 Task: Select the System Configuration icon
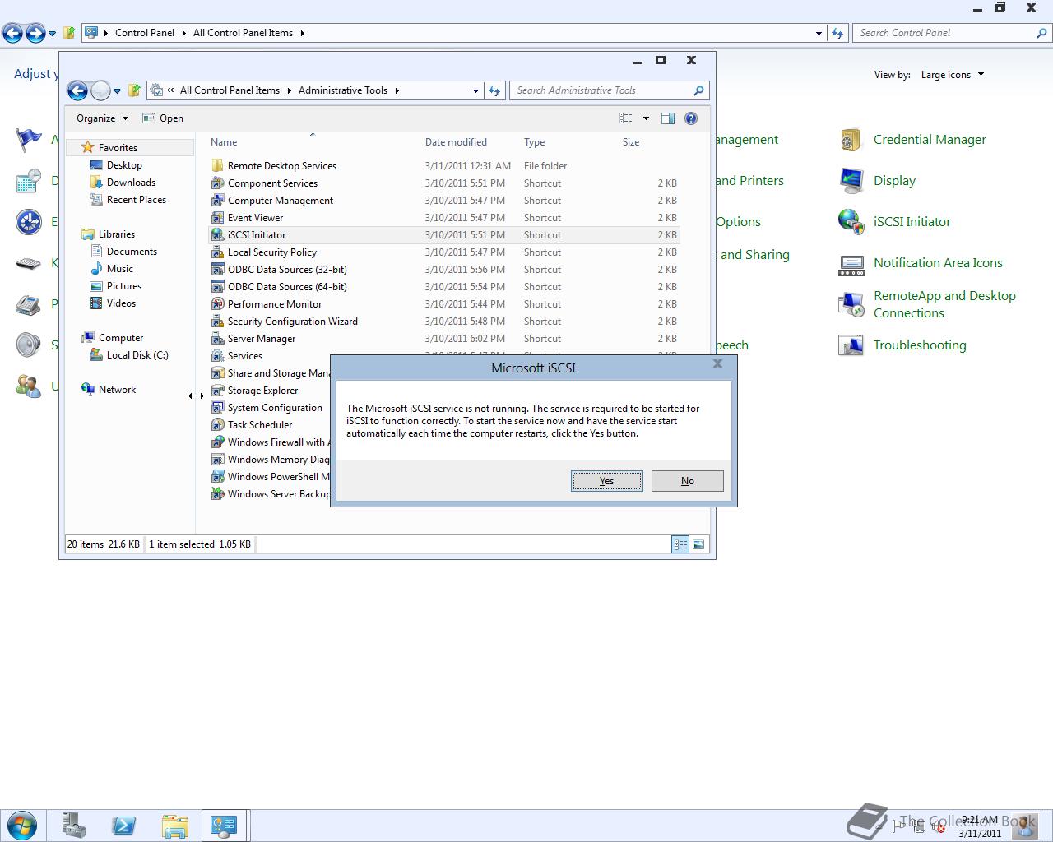coord(217,408)
